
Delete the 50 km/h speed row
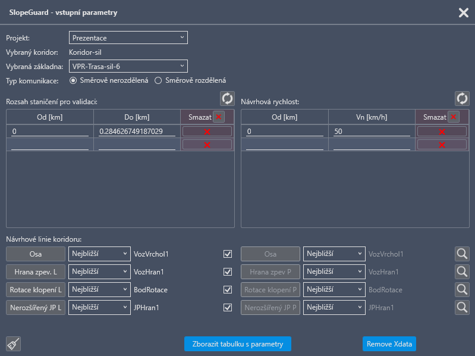coord(442,132)
